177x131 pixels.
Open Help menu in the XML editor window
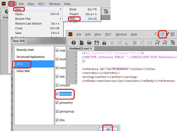[134, 34]
